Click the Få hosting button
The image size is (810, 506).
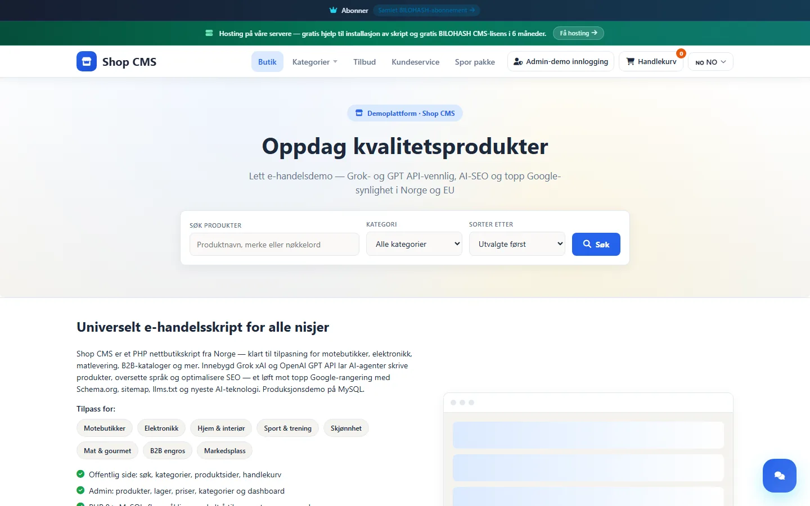[578, 33]
